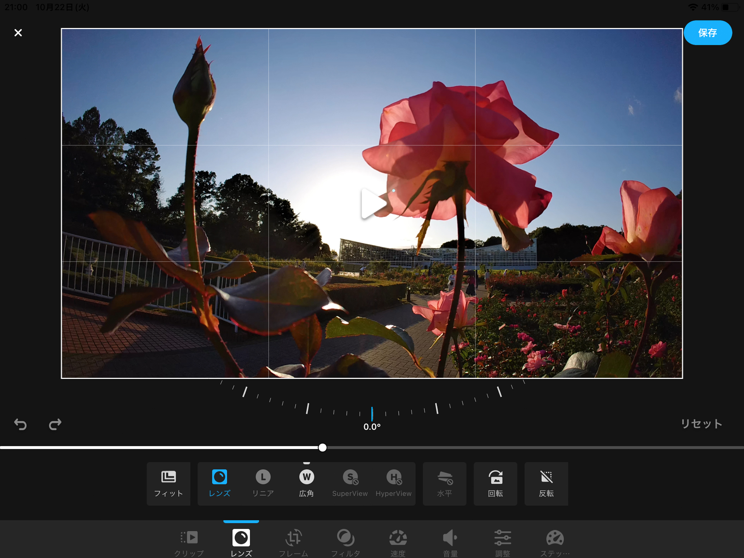744x558 pixels.
Task: Undo the last edit
Action: coord(21,424)
